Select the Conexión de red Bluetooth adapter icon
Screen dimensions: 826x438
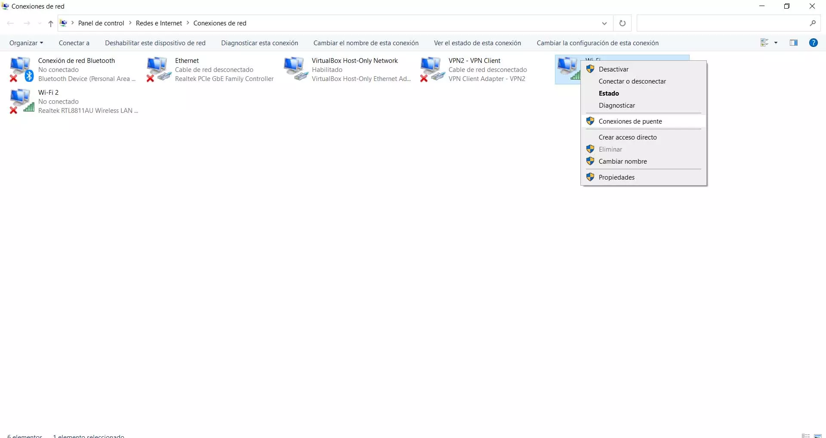pyautogui.click(x=22, y=69)
